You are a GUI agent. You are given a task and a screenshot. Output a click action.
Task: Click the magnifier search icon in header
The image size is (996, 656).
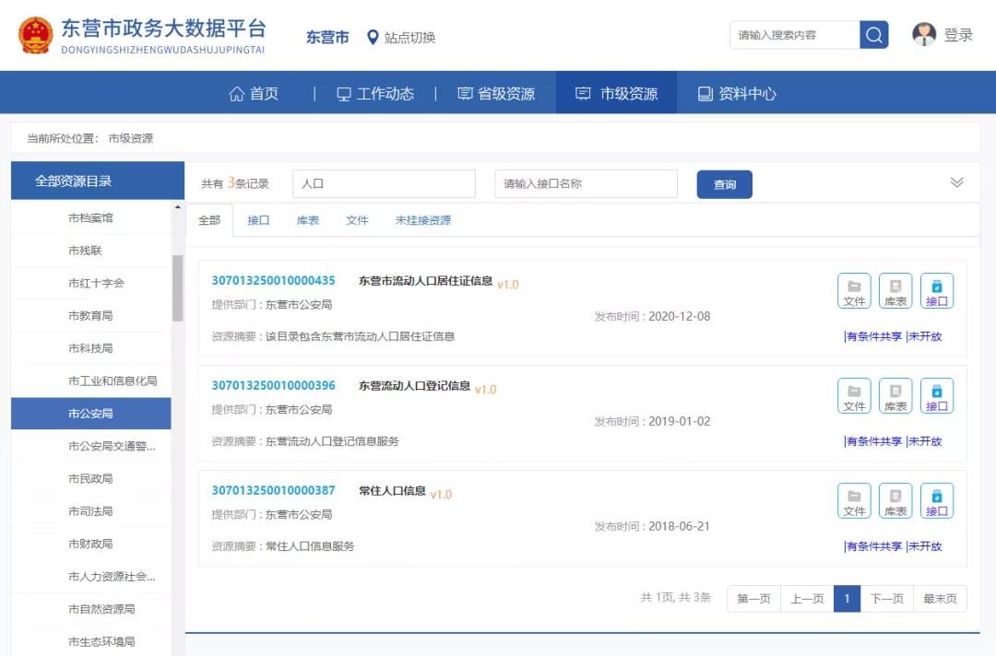point(873,35)
